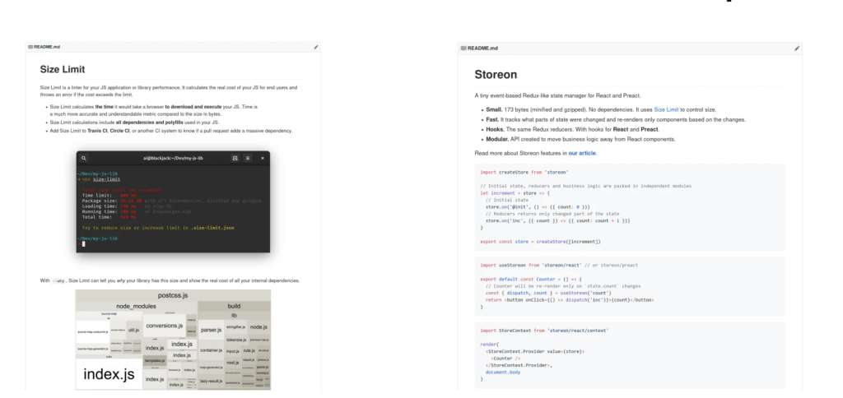Click the 'document.body' code line
843x398 pixels.
503,373
